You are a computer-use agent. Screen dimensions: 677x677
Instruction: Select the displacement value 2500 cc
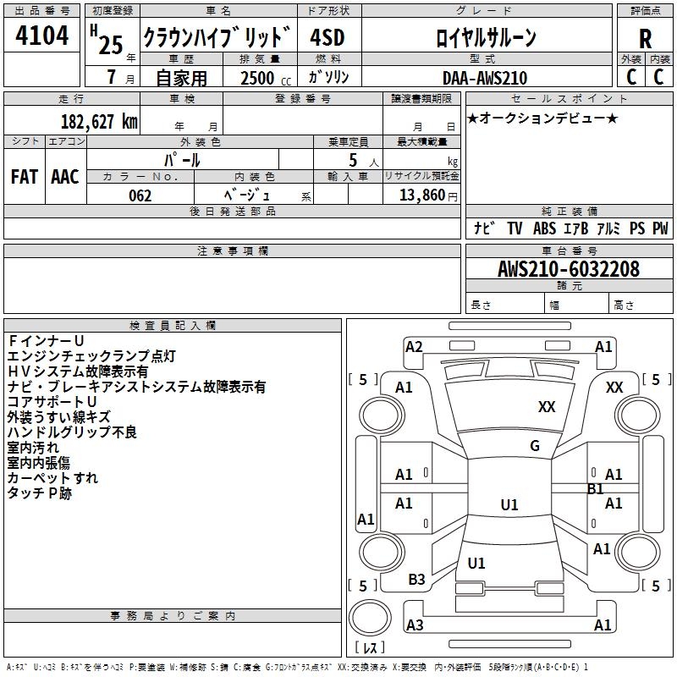tap(266, 78)
